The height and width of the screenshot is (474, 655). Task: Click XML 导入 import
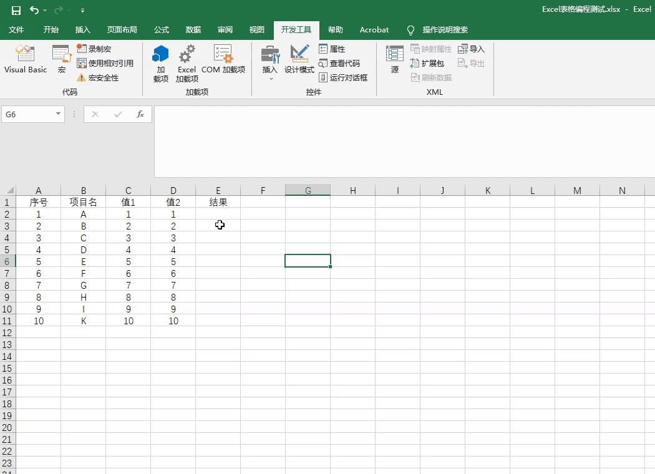coord(471,49)
